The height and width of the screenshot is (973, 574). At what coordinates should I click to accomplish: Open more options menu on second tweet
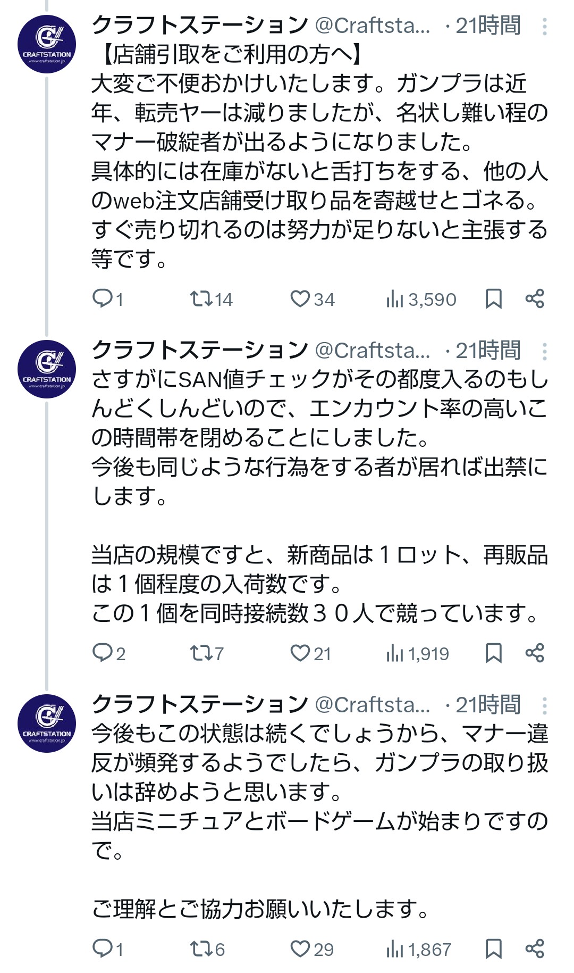[545, 351]
